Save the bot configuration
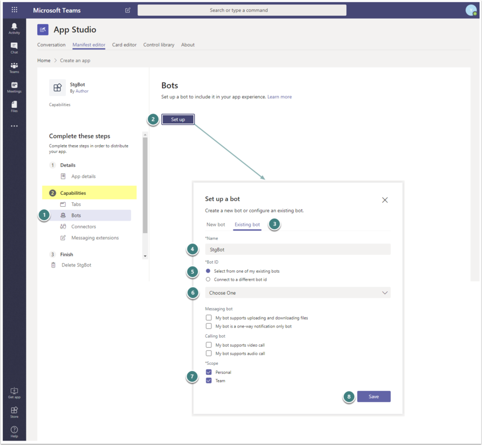Viewport: 482px width, 445px height. [374, 396]
